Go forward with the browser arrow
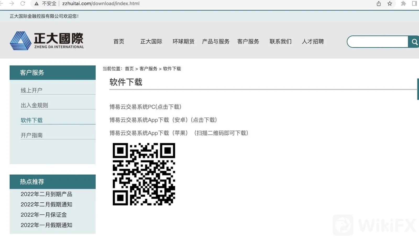Viewport: 419px width, 242px height. (12, 4)
